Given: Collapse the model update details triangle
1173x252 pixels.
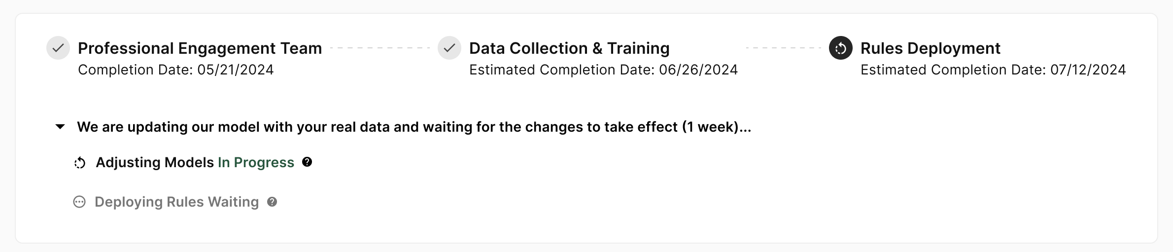Looking at the screenshot, I should (x=60, y=127).
